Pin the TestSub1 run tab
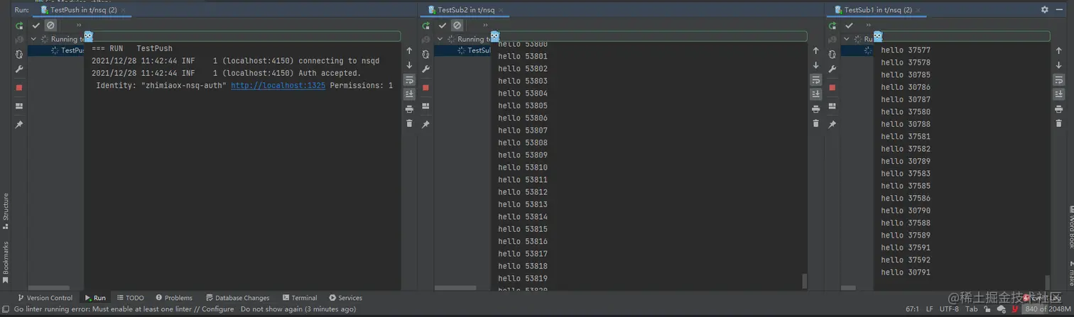This screenshot has width=1074, height=317. tap(832, 125)
